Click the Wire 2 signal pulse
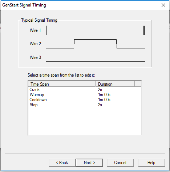 [x=95, y=44]
